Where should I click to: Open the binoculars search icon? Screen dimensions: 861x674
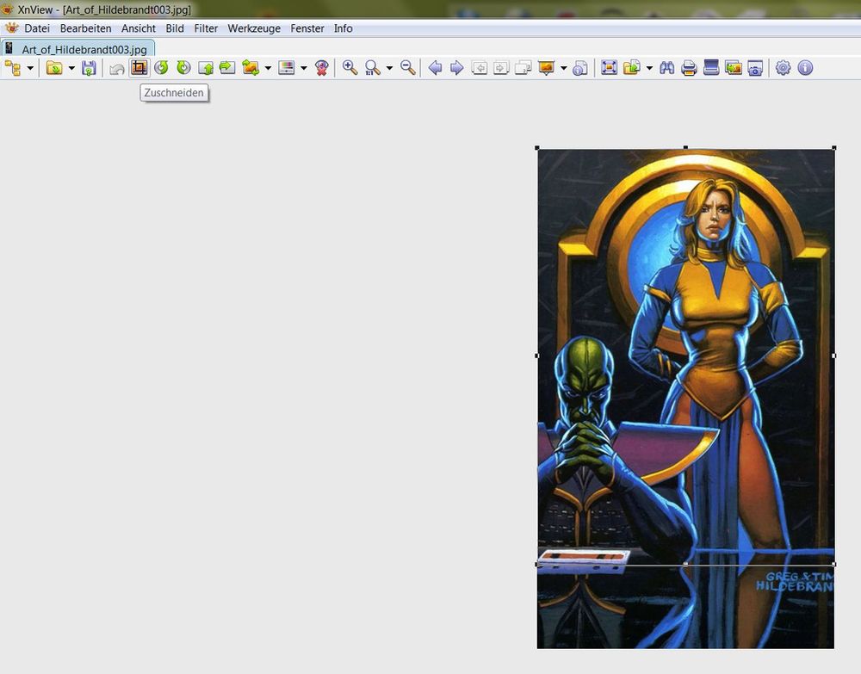(x=667, y=68)
